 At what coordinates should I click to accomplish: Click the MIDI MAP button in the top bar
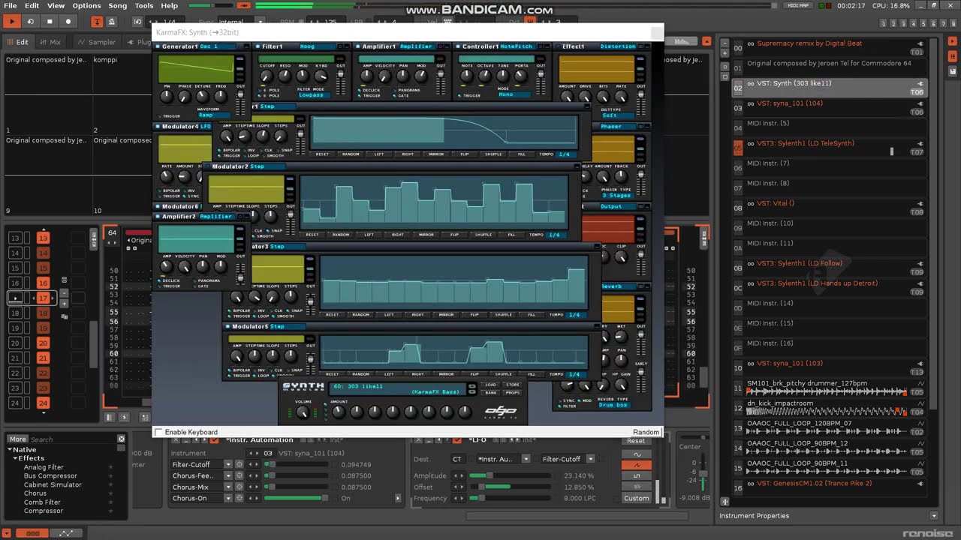click(x=797, y=5)
